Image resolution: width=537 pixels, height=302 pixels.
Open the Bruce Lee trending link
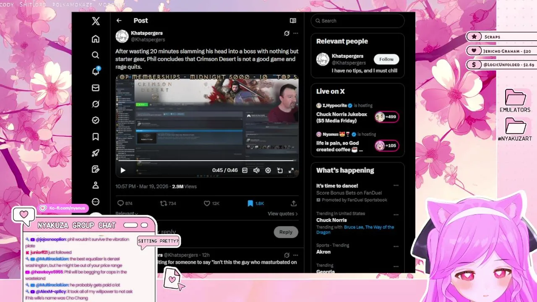[354, 227]
